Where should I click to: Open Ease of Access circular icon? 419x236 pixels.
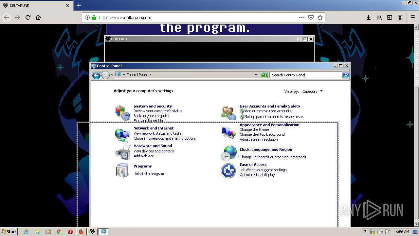pyautogui.click(x=228, y=171)
